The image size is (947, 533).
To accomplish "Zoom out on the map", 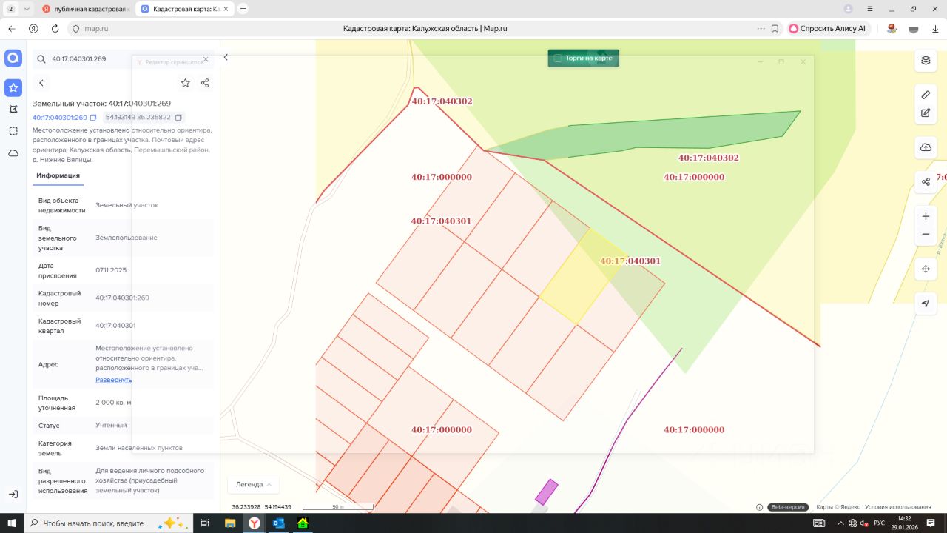I will (926, 235).
